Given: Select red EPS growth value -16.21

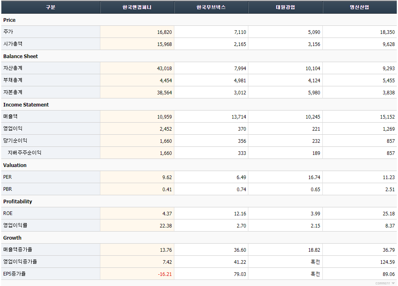Looking at the screenshot, I should tap(165, 274).
